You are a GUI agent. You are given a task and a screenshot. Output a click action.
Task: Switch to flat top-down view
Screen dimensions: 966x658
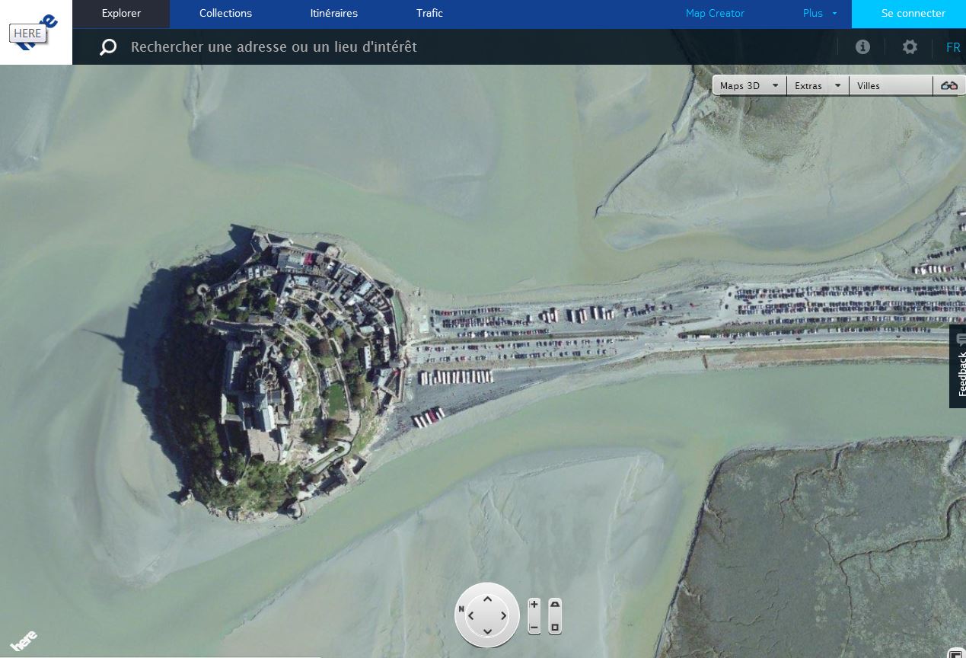pos(555,628)
